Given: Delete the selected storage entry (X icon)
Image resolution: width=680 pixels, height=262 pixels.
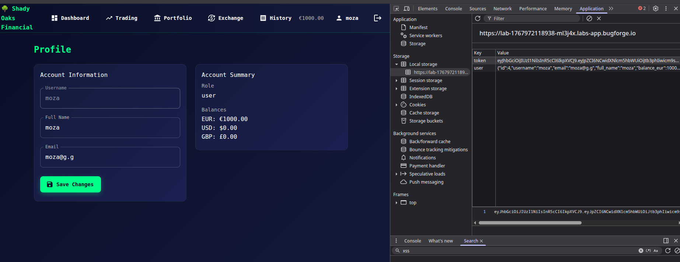Looking at the screenshot, I should pos(599,18).
